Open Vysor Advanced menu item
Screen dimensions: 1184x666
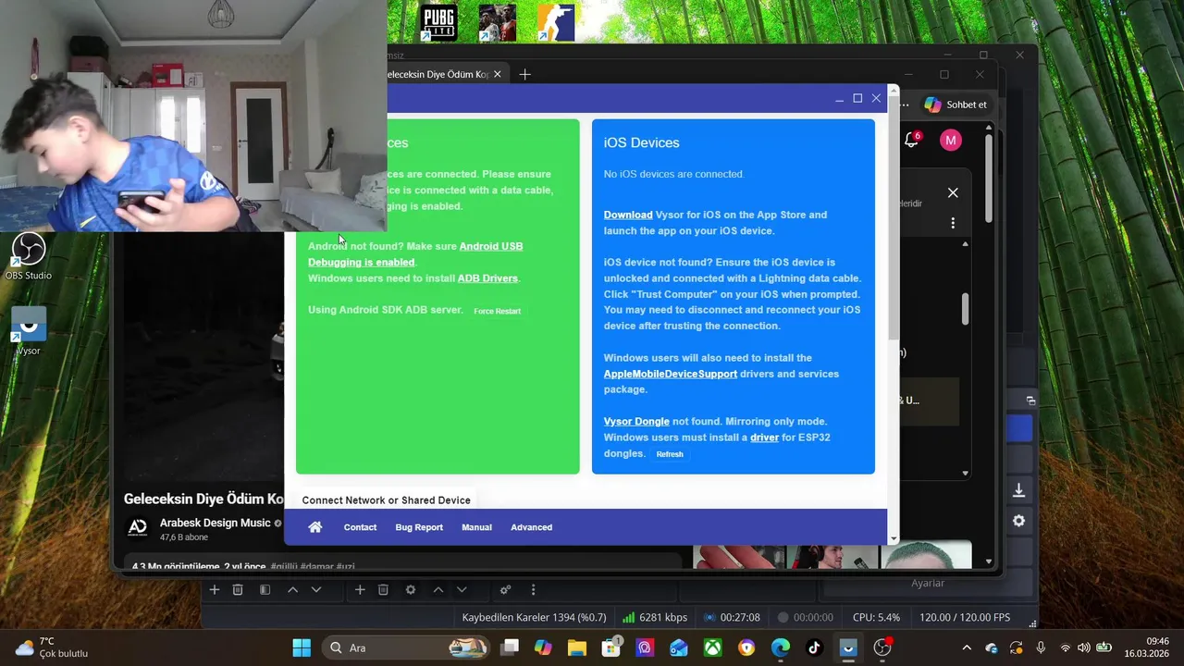point(531,527)
